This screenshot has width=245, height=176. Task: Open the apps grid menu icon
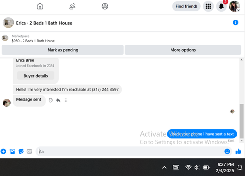(208, 6)
